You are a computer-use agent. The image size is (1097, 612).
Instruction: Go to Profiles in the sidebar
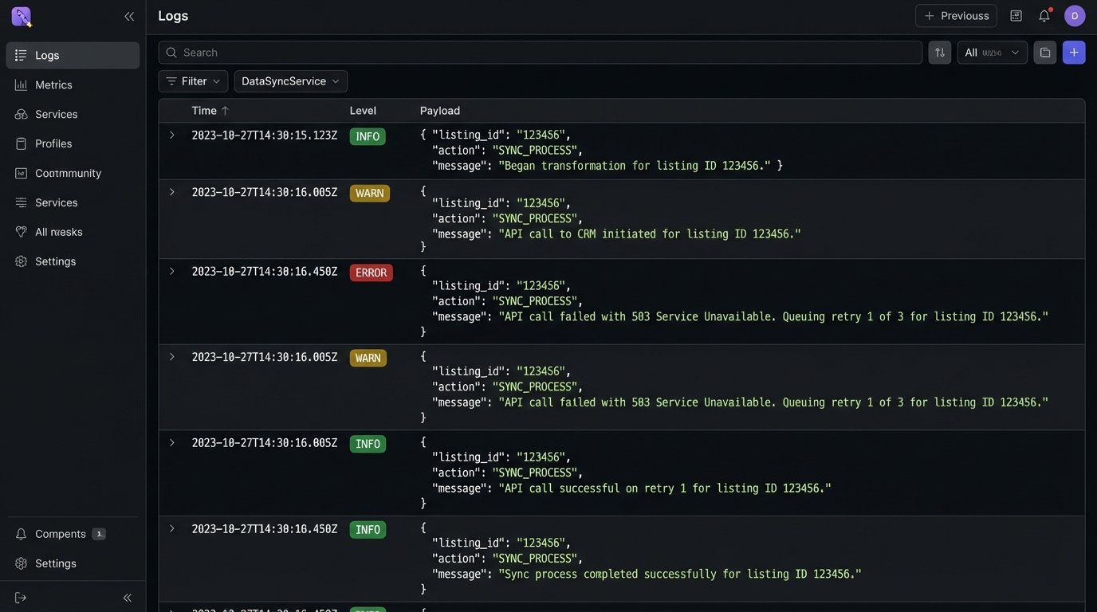[53, 143]
